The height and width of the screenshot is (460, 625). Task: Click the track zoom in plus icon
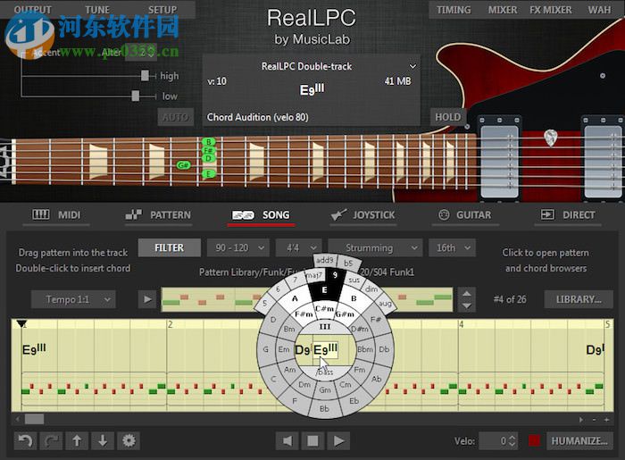pyautogui.click(x=606, y=420)
